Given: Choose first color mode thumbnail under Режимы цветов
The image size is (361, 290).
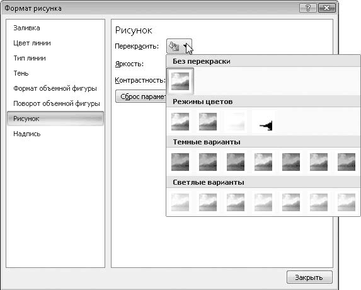Looking at the screenshot, I should point(180,122).
